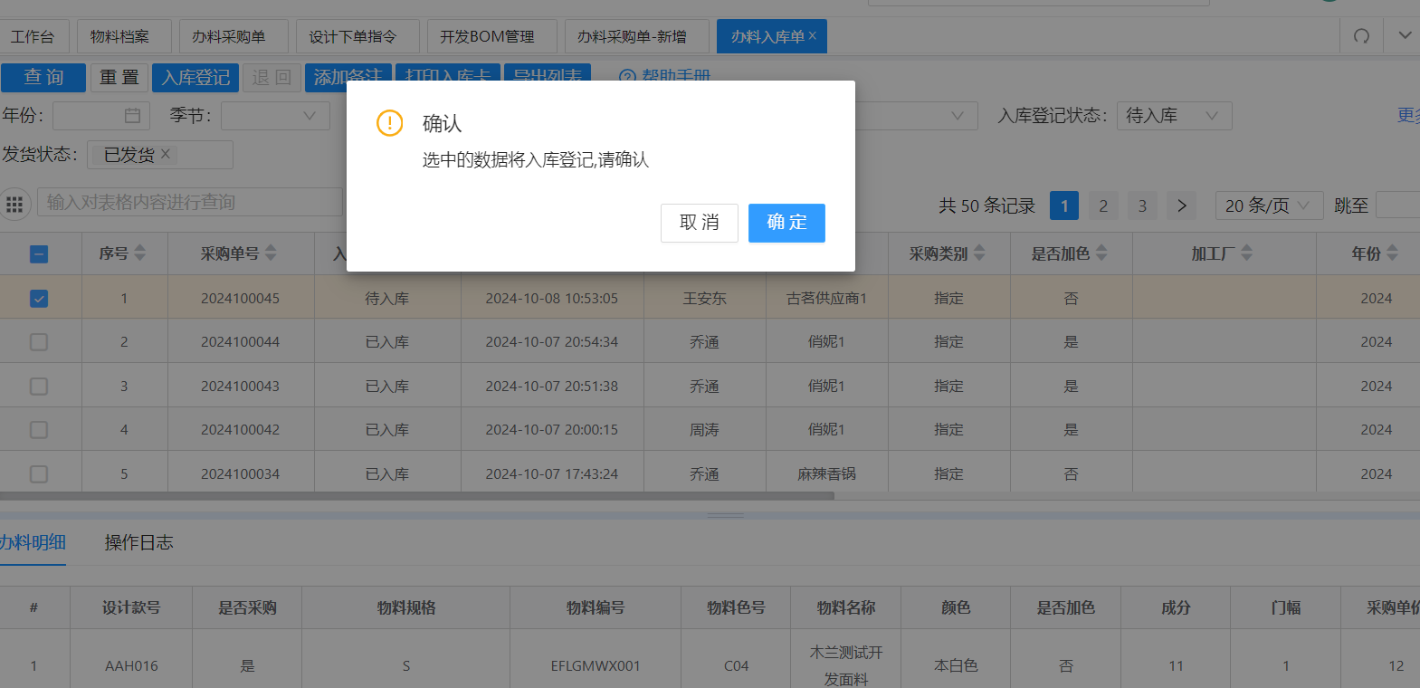This screenshot has width=1420, height=688.
Task: Sort by 序号 column arrows
Action: tap(139, 253)
